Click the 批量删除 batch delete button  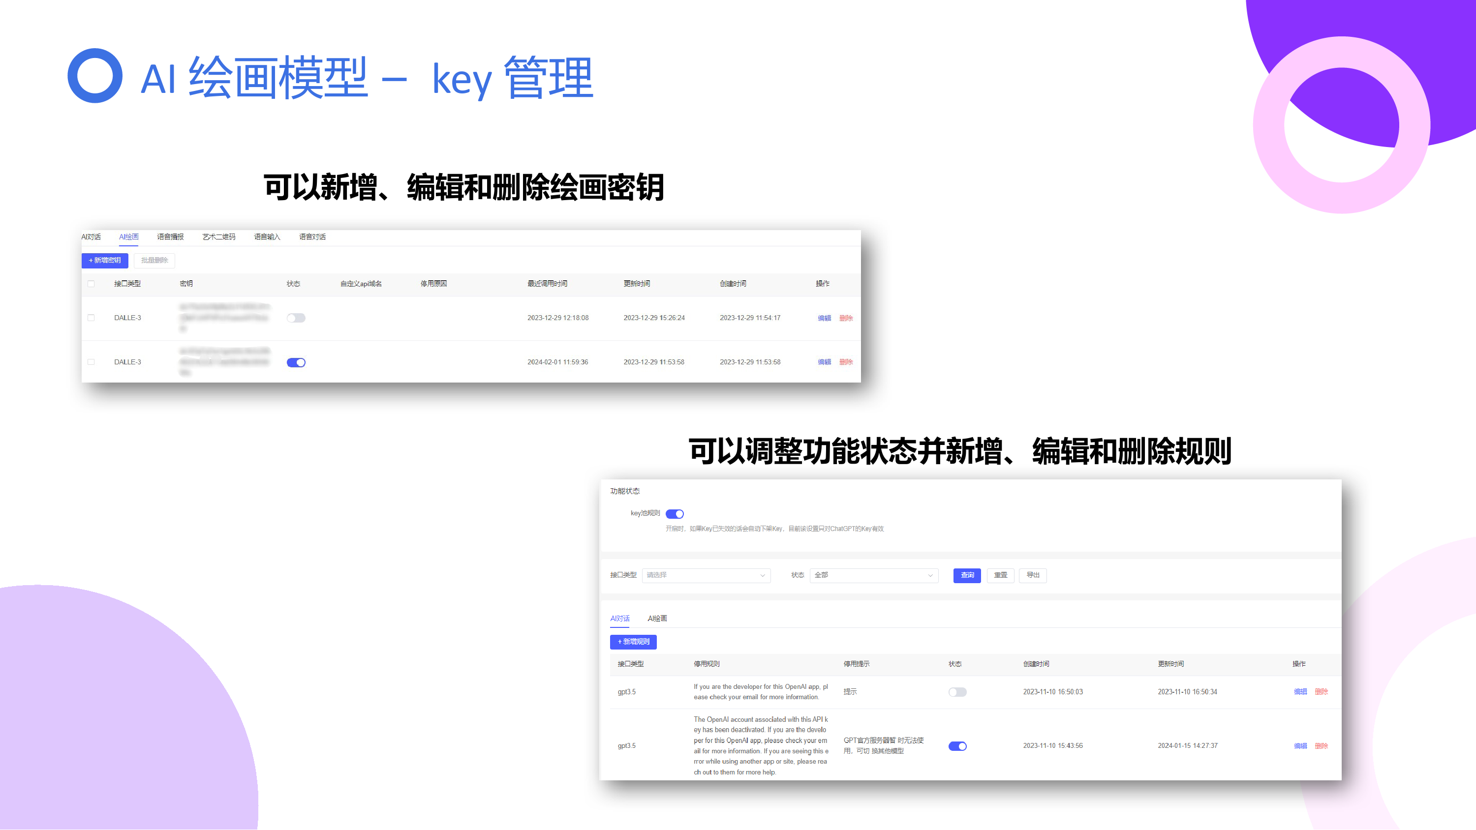tap(154, 261)
